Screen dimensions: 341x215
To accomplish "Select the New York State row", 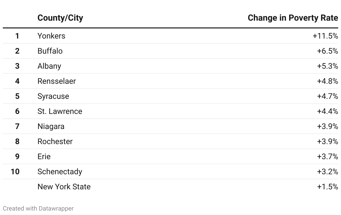I will [64, 187].
